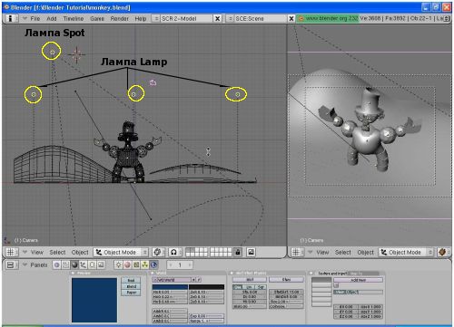The image size is (454, 327).
Task: Click the Add New texture button
Action: pos(358,280)
